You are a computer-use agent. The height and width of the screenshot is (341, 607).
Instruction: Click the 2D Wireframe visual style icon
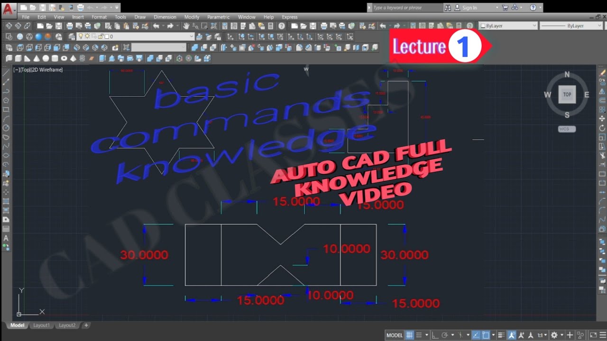click(x=9, y=36)
